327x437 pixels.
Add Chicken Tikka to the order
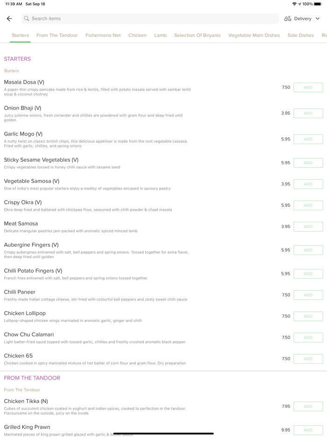[x=308, y=407]
